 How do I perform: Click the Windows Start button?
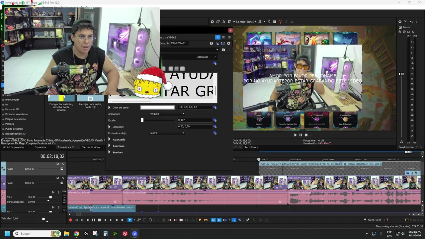coord(7,234)
